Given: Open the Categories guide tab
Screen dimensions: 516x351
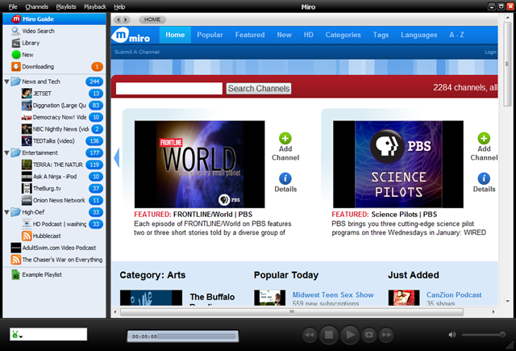Looking at the screenshot, I should 343,35.
